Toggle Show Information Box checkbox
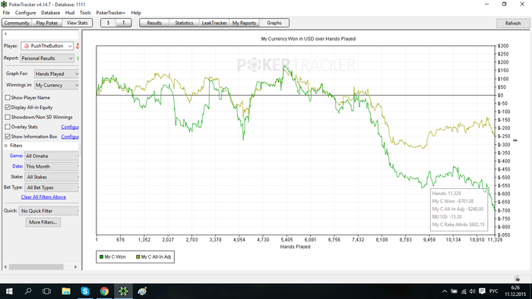The width and height of the screenshot is (532, 299). [x=8, y=137]
